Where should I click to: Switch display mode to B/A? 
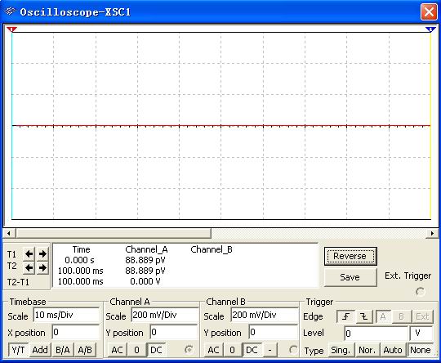coord(62,350)
